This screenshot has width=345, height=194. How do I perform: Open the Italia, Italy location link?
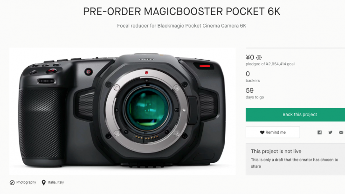(56, 182)
